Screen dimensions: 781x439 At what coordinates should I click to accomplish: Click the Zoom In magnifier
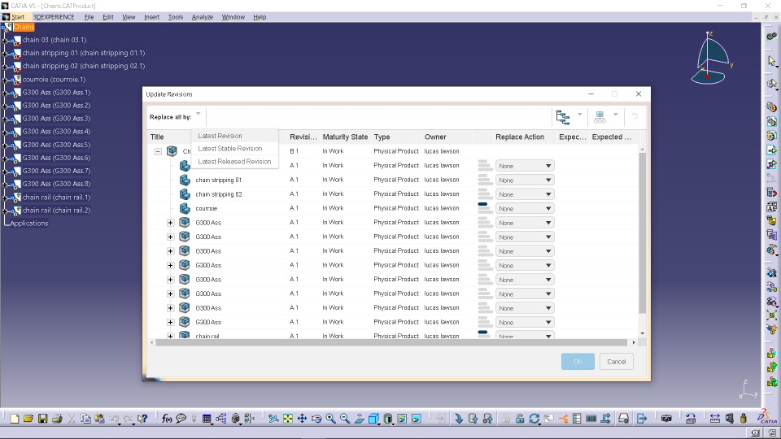(x=331, y=419)
